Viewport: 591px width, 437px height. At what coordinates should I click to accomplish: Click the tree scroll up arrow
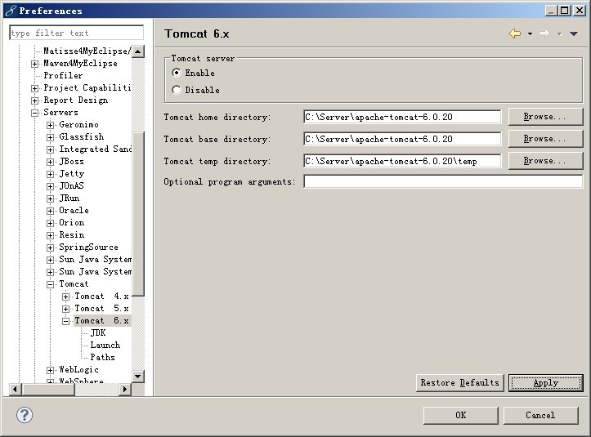138,51
